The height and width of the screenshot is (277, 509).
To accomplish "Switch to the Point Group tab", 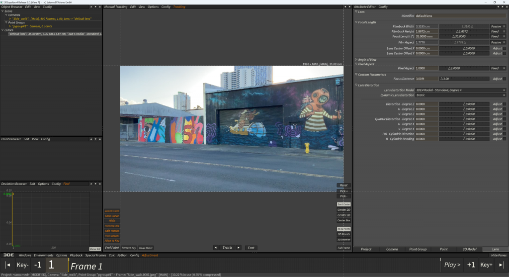I will pyautogui.click(x=418, y=249).
